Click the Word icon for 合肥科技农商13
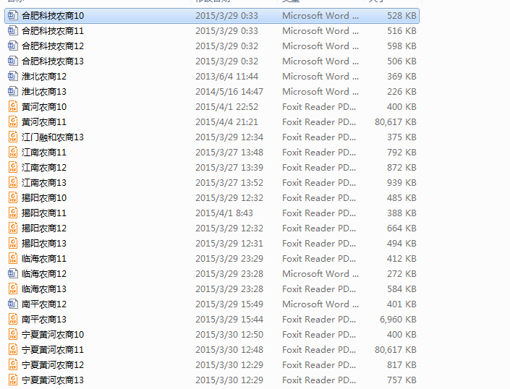This screenshot has width=510, height=389. coord(13,61)
